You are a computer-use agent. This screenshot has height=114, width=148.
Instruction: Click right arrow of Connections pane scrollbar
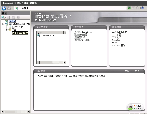tap(28, 112)
